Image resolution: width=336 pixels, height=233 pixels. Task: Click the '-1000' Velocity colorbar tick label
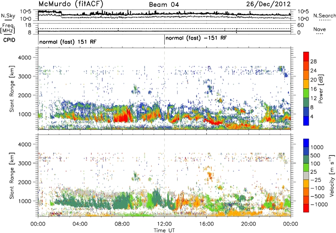point(319,204)
